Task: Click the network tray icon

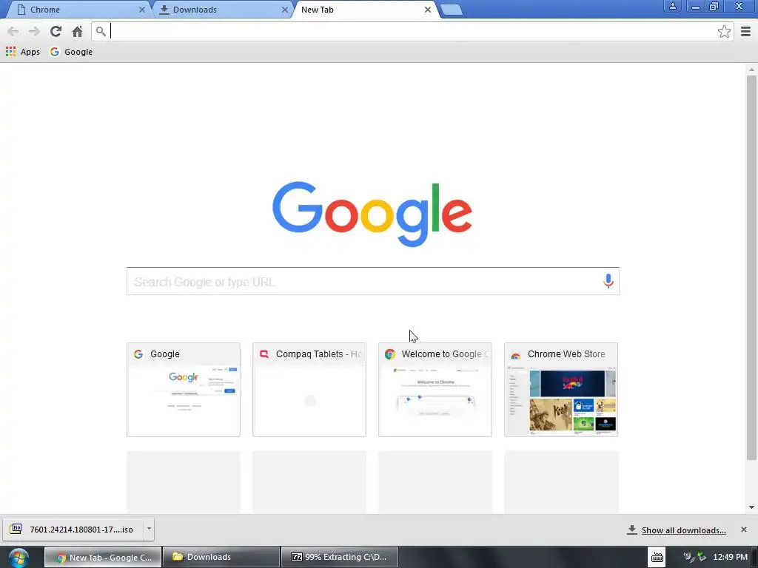Action: pos(702,557)
